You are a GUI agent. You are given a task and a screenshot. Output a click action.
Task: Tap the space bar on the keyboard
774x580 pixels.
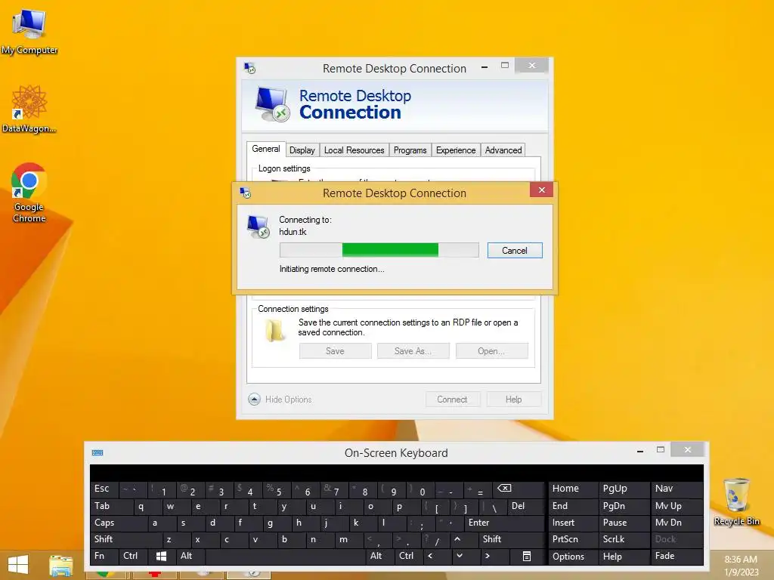point(284,557)
